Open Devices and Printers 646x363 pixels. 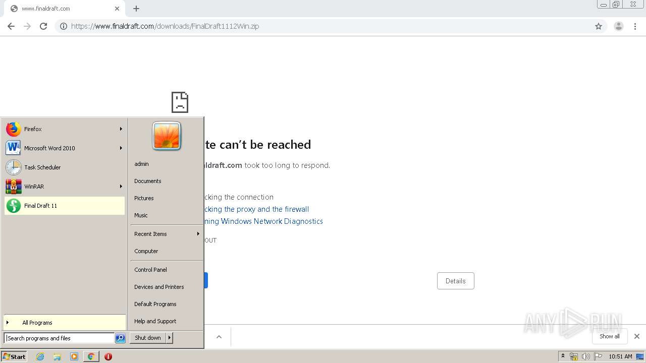(x=159, y=287)
